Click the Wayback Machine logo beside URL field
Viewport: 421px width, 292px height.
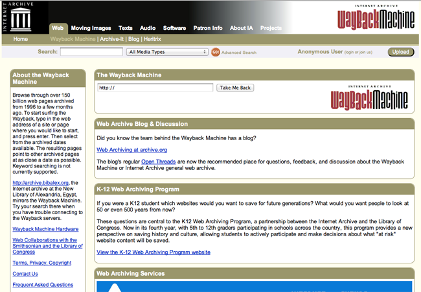pyautogui.click(x=369, y=97)
